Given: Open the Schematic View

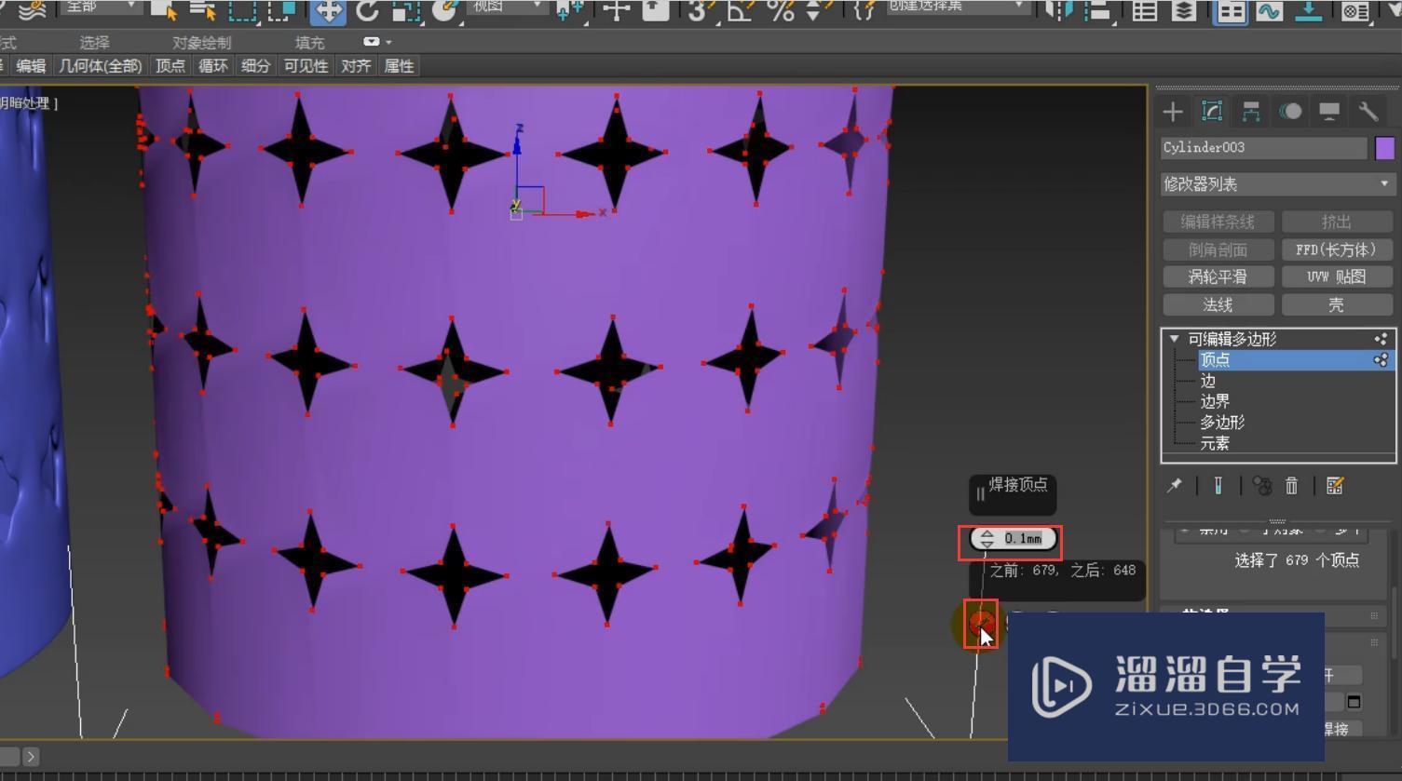Looking at the screenshot, I should pos(1309,10).
